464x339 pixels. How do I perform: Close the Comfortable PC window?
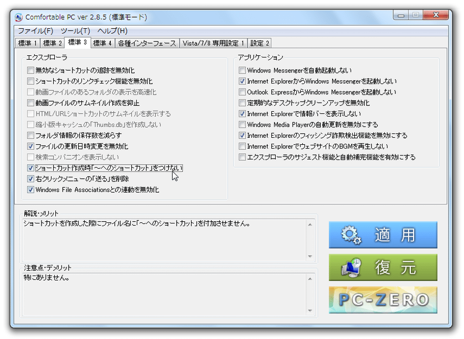[x=436, y=15]
